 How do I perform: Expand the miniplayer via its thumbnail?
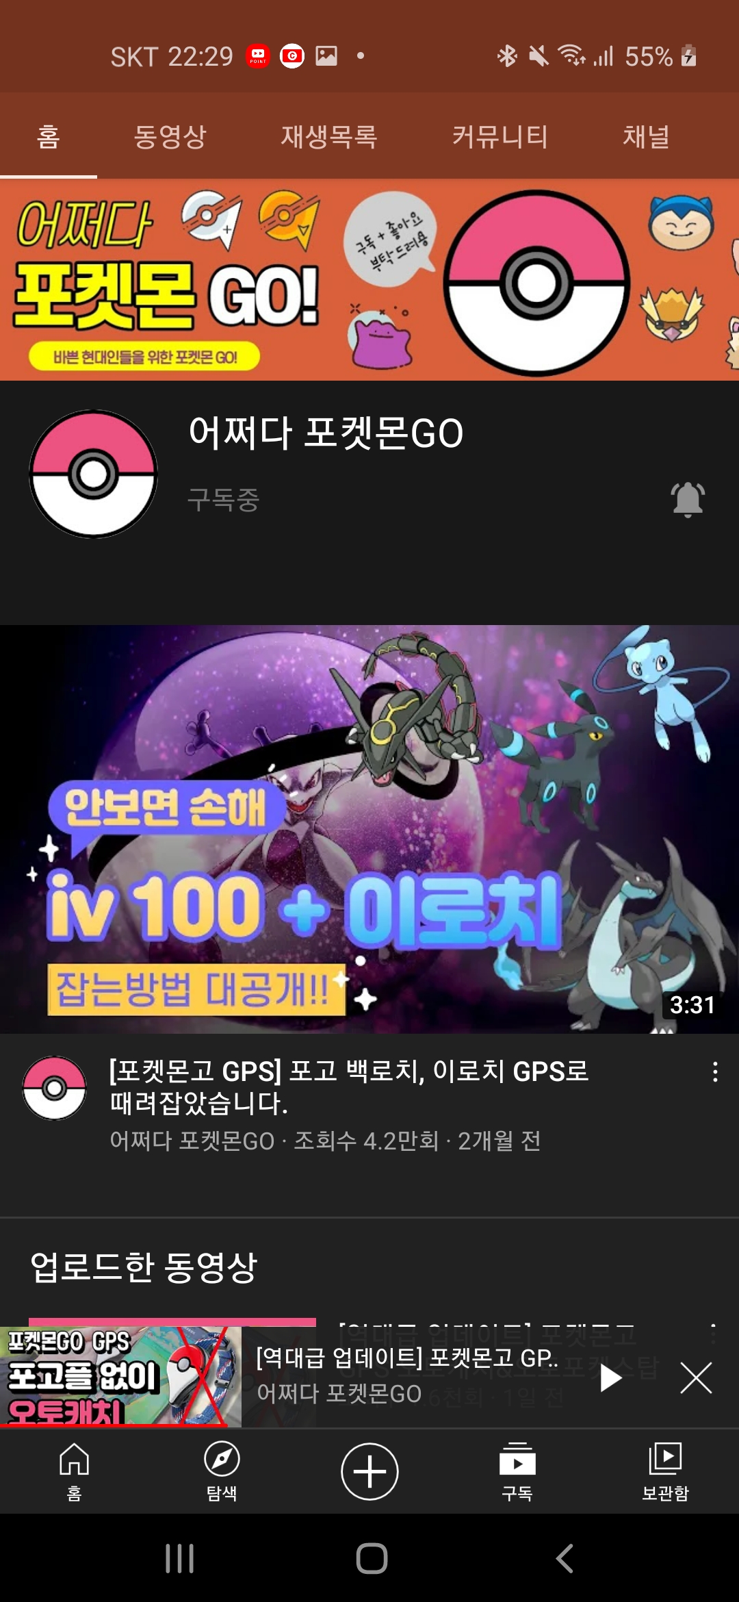(120, 1377)
